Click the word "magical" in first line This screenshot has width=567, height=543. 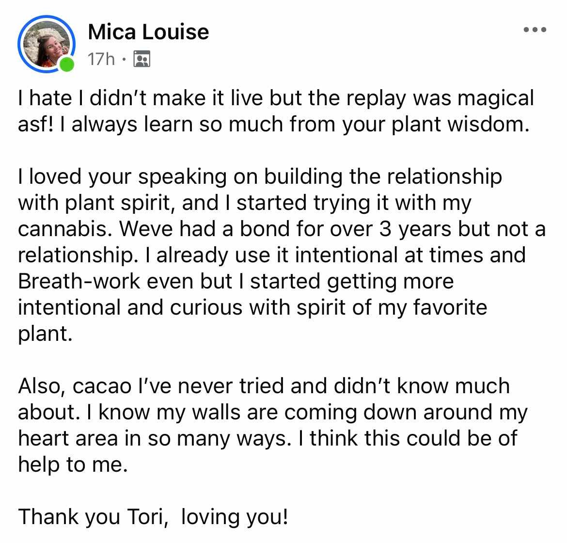click(x=496, y=99)
